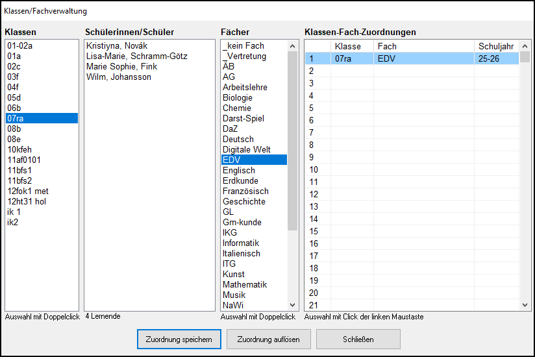Click row number 5 in assignments table
Viewport: 535px width, 357px height.
pos(312,108)
